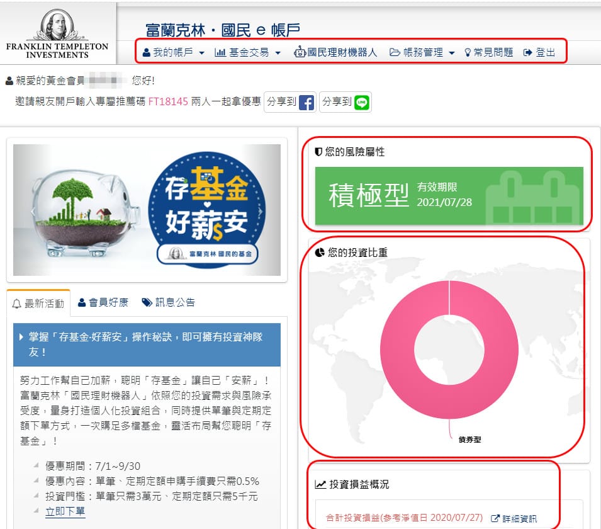
Task: Click the Facebook logo icon
Action: (x=306, y=103)
